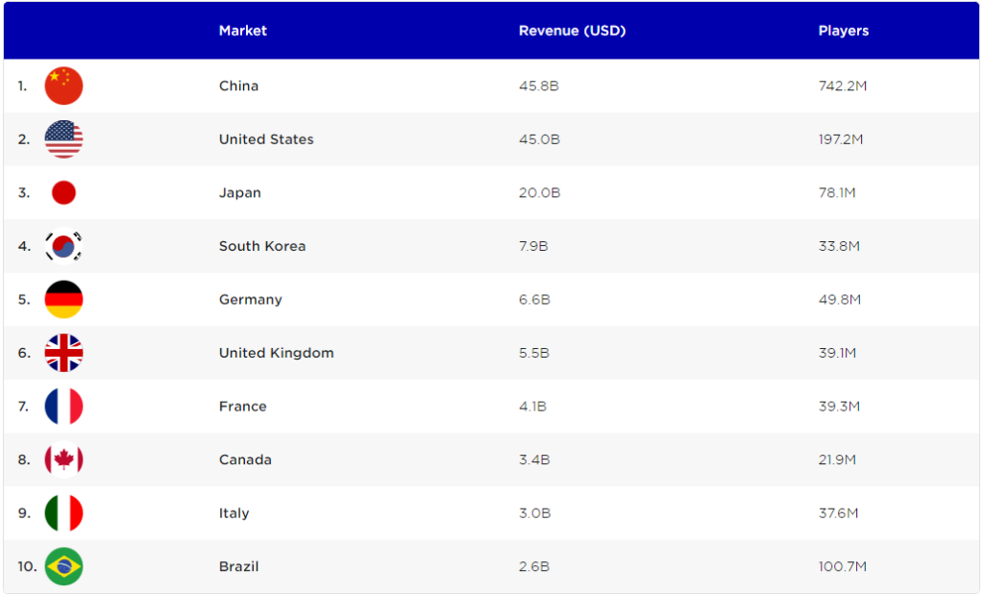The image size is (984, 596).
Task: Click rank number 7. beside France
Action: tap(23, 407)
